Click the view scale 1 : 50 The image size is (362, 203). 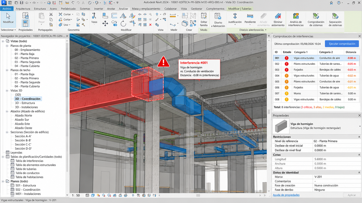point(76,195)
